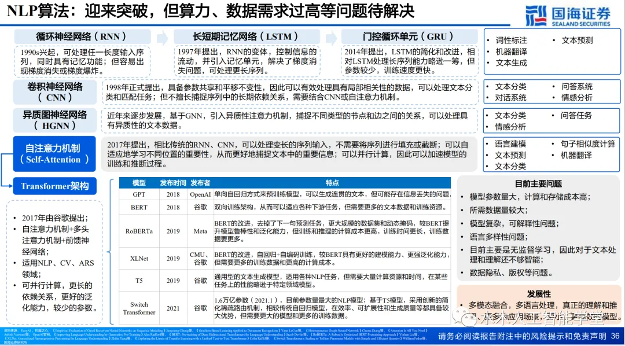The width and height of the screenshot is (625, 346).
Task: Click the 发布时间 table column header
Action: pyautogui.click(x=173, y=183)
